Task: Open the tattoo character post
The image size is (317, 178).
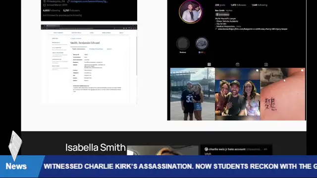Action: [283, 94]
